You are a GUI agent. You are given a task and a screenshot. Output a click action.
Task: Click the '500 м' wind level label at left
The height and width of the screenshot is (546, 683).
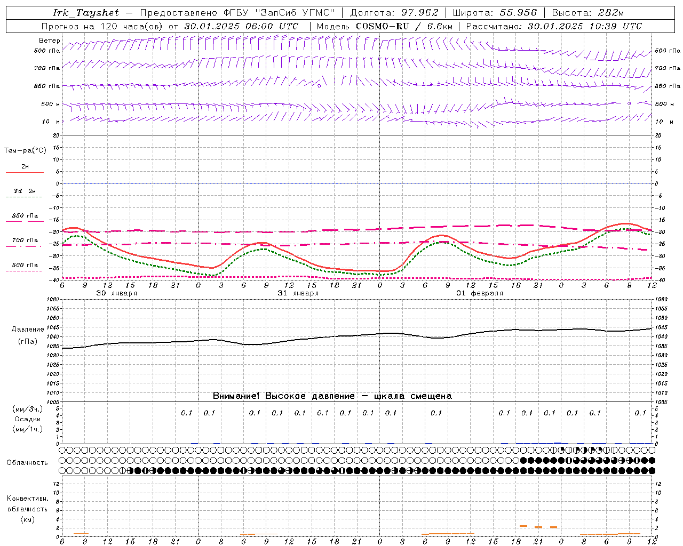51,104
